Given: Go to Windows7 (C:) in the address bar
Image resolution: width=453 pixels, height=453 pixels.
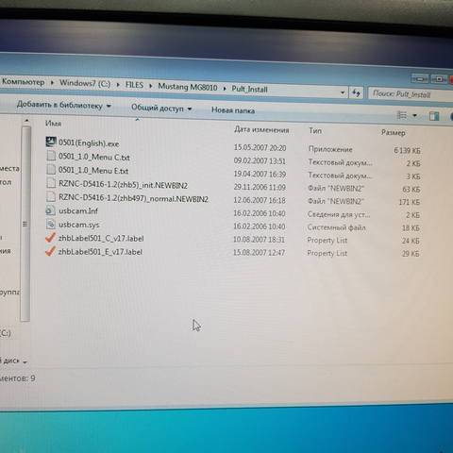Looking at the screenshot, I should click(85, 84).
